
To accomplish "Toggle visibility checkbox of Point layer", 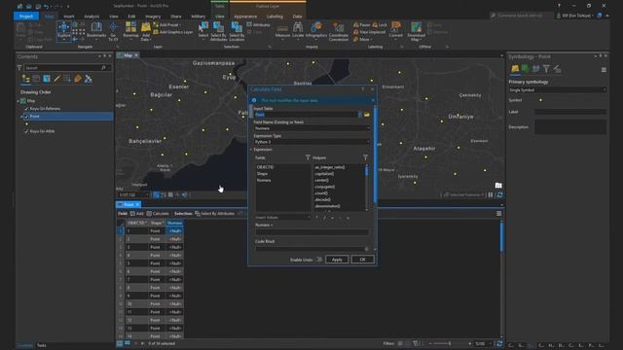I will click(26, 117).
